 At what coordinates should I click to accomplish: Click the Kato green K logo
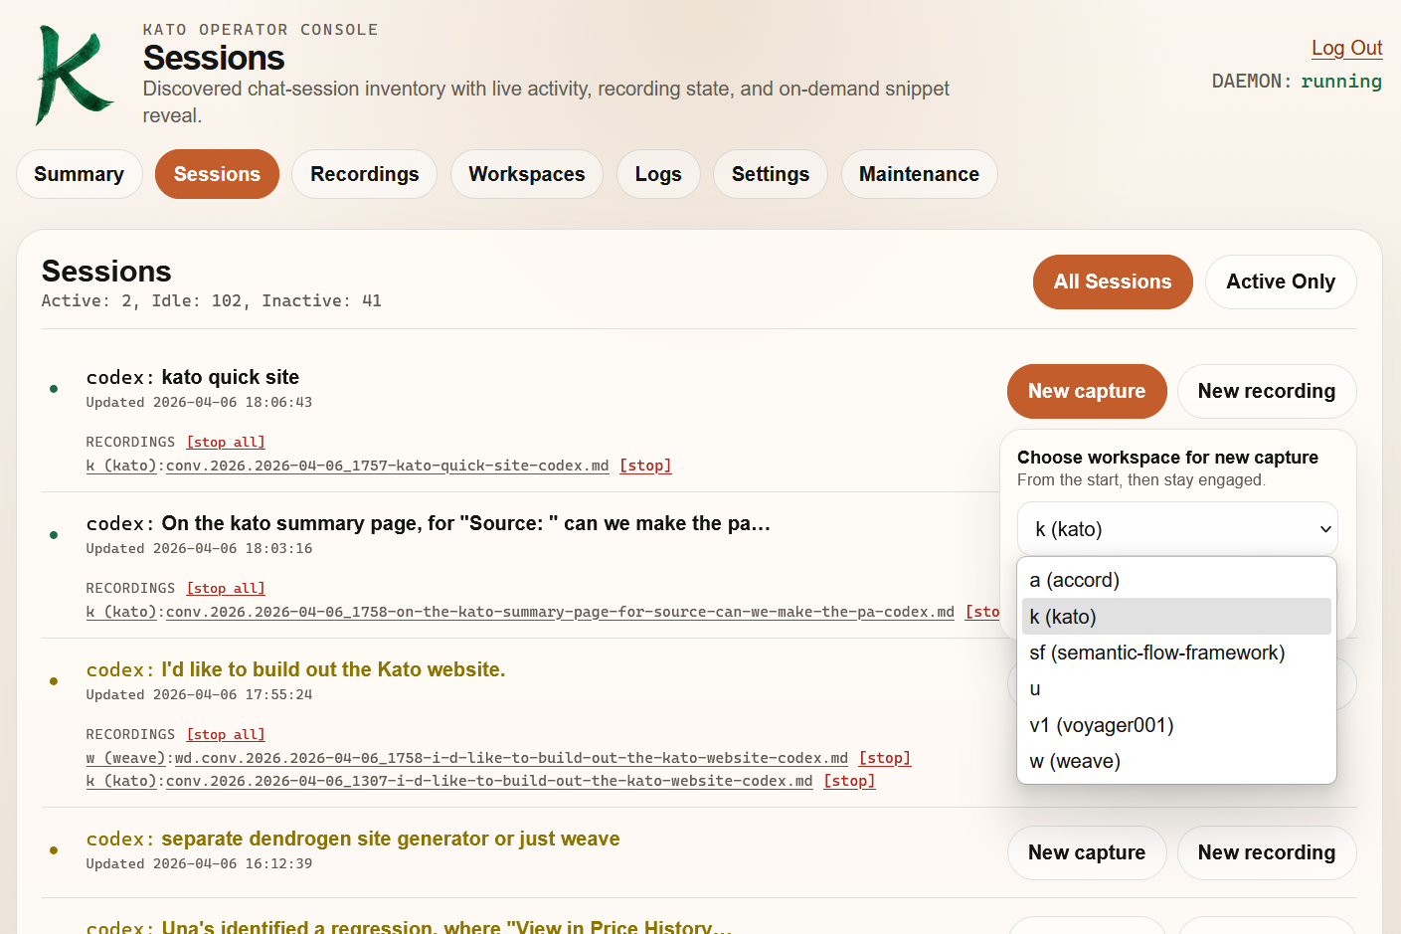tap(73, 76)
